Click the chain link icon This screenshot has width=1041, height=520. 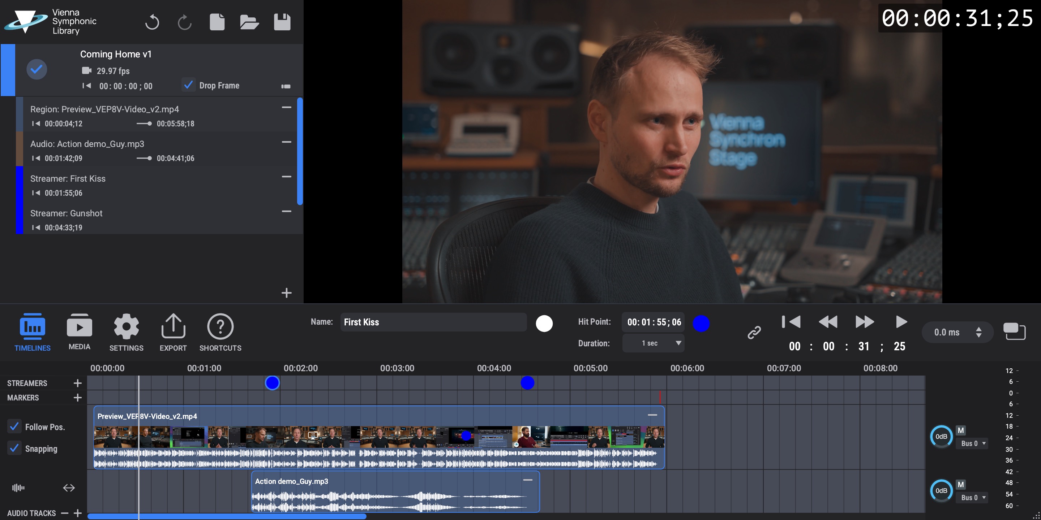click(x=754, y=333)
